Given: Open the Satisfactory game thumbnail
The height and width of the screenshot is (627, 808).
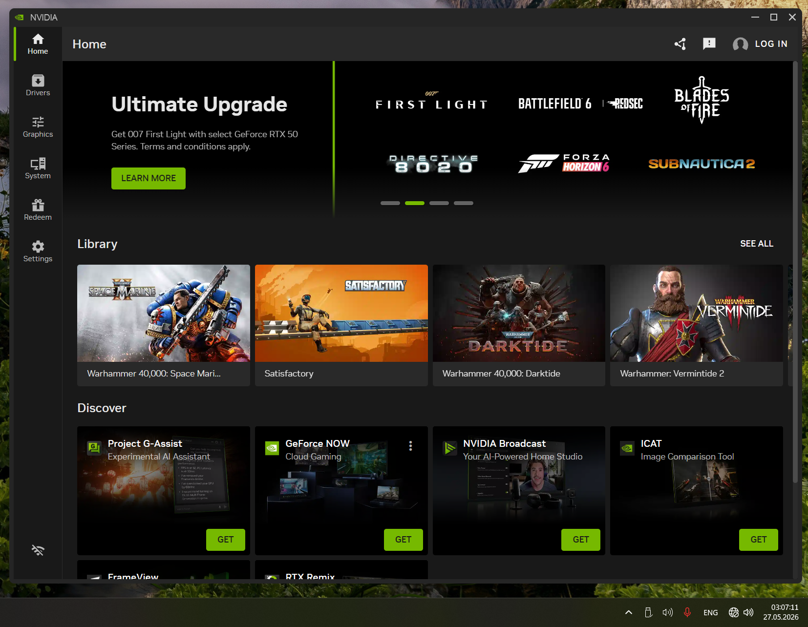Looking at the screenshot, I should [x=341, y=313].
